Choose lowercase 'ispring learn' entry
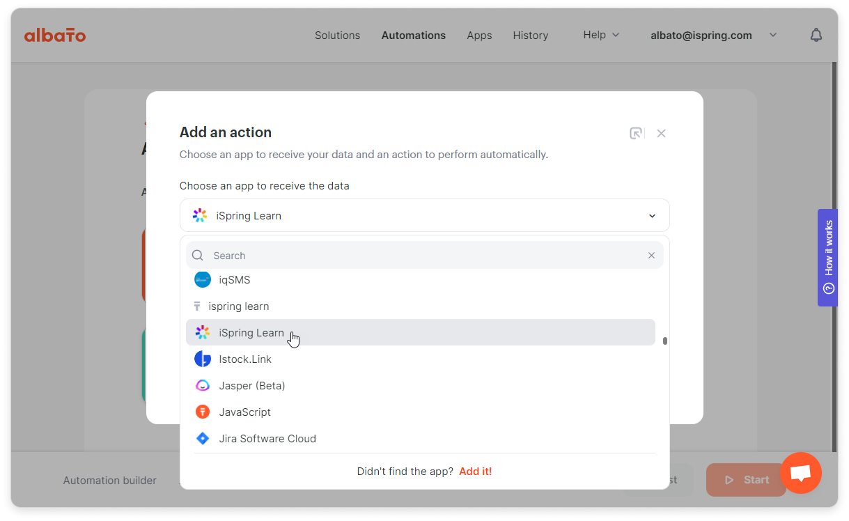This screenshot has height=521, width=849. click(x=421, y=306)
